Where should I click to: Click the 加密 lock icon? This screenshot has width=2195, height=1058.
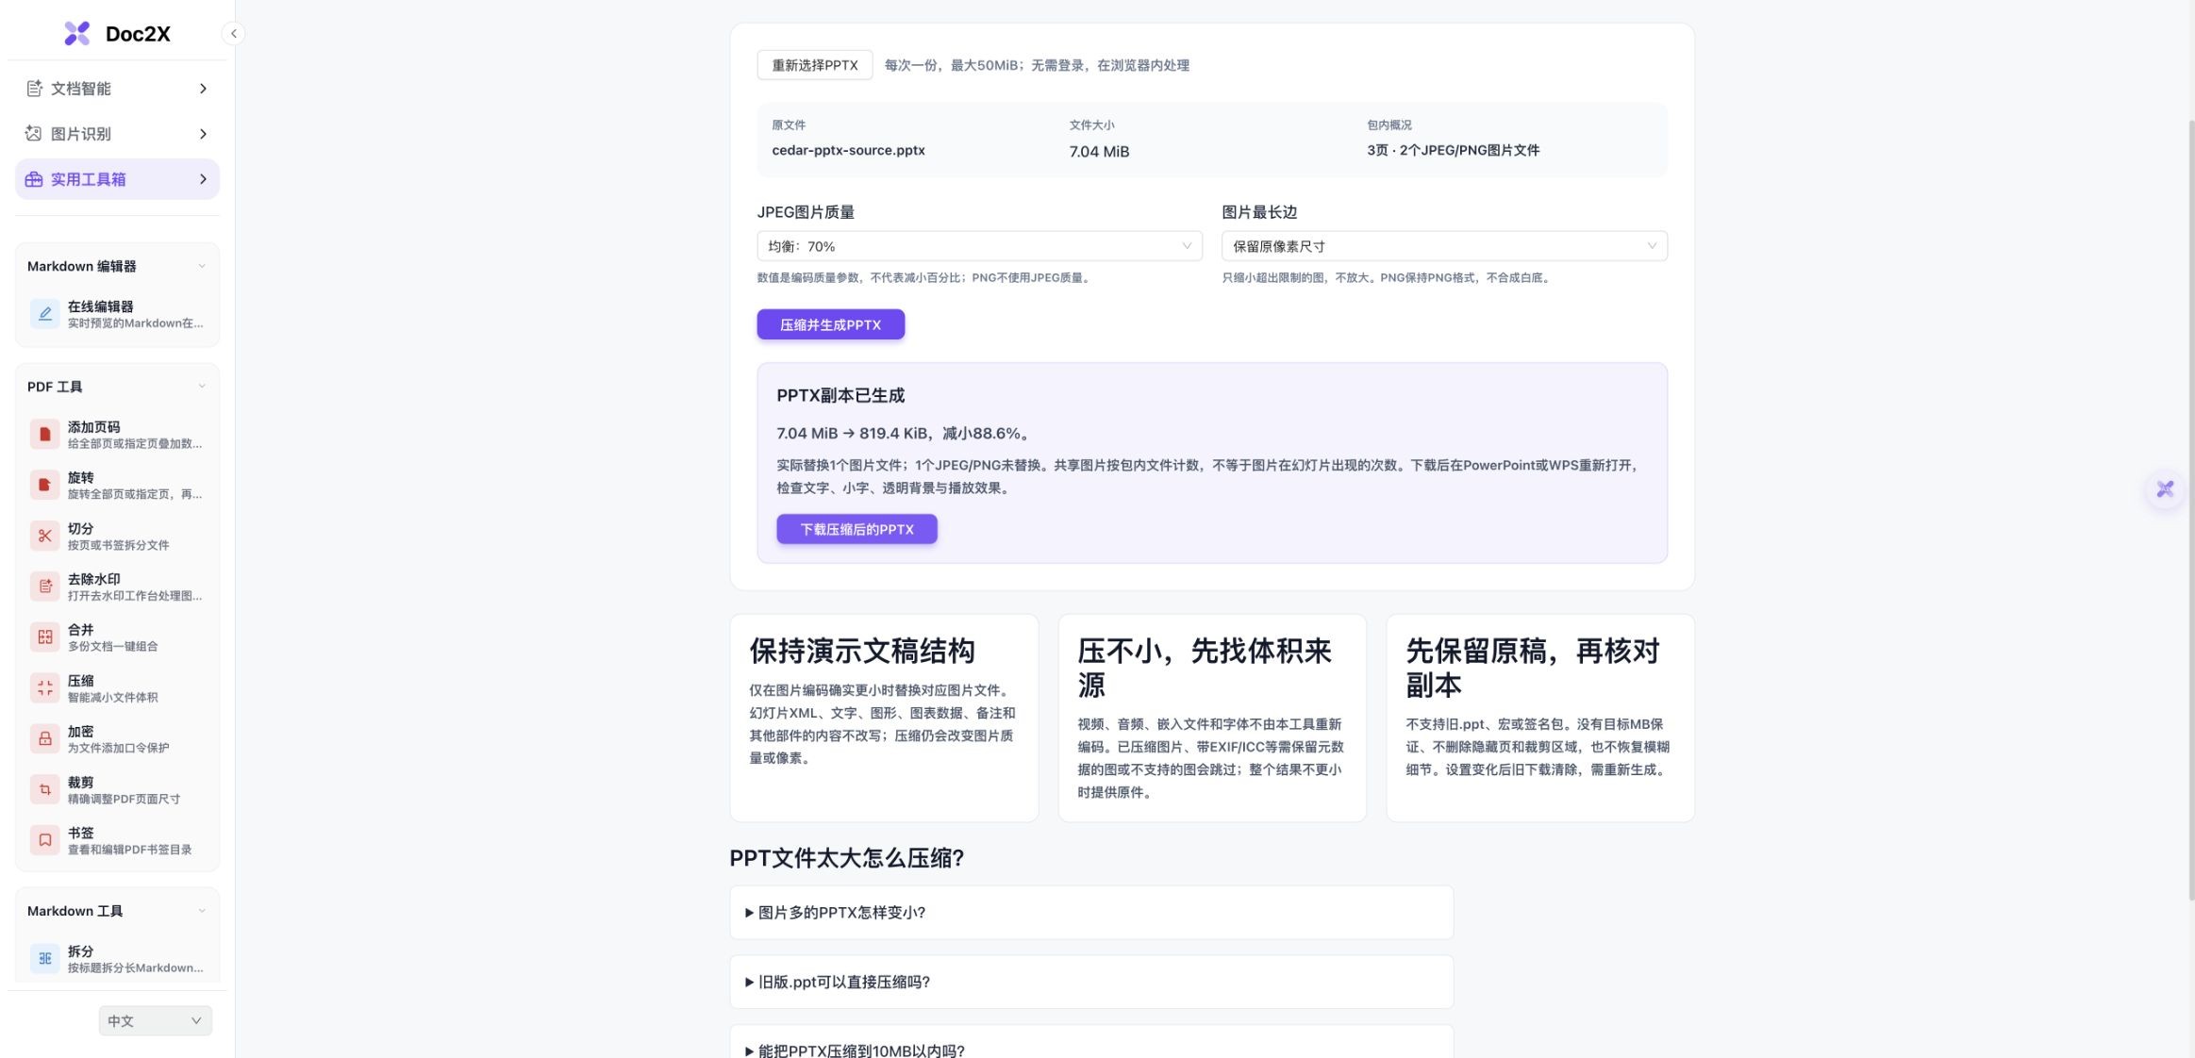[44, 739]
